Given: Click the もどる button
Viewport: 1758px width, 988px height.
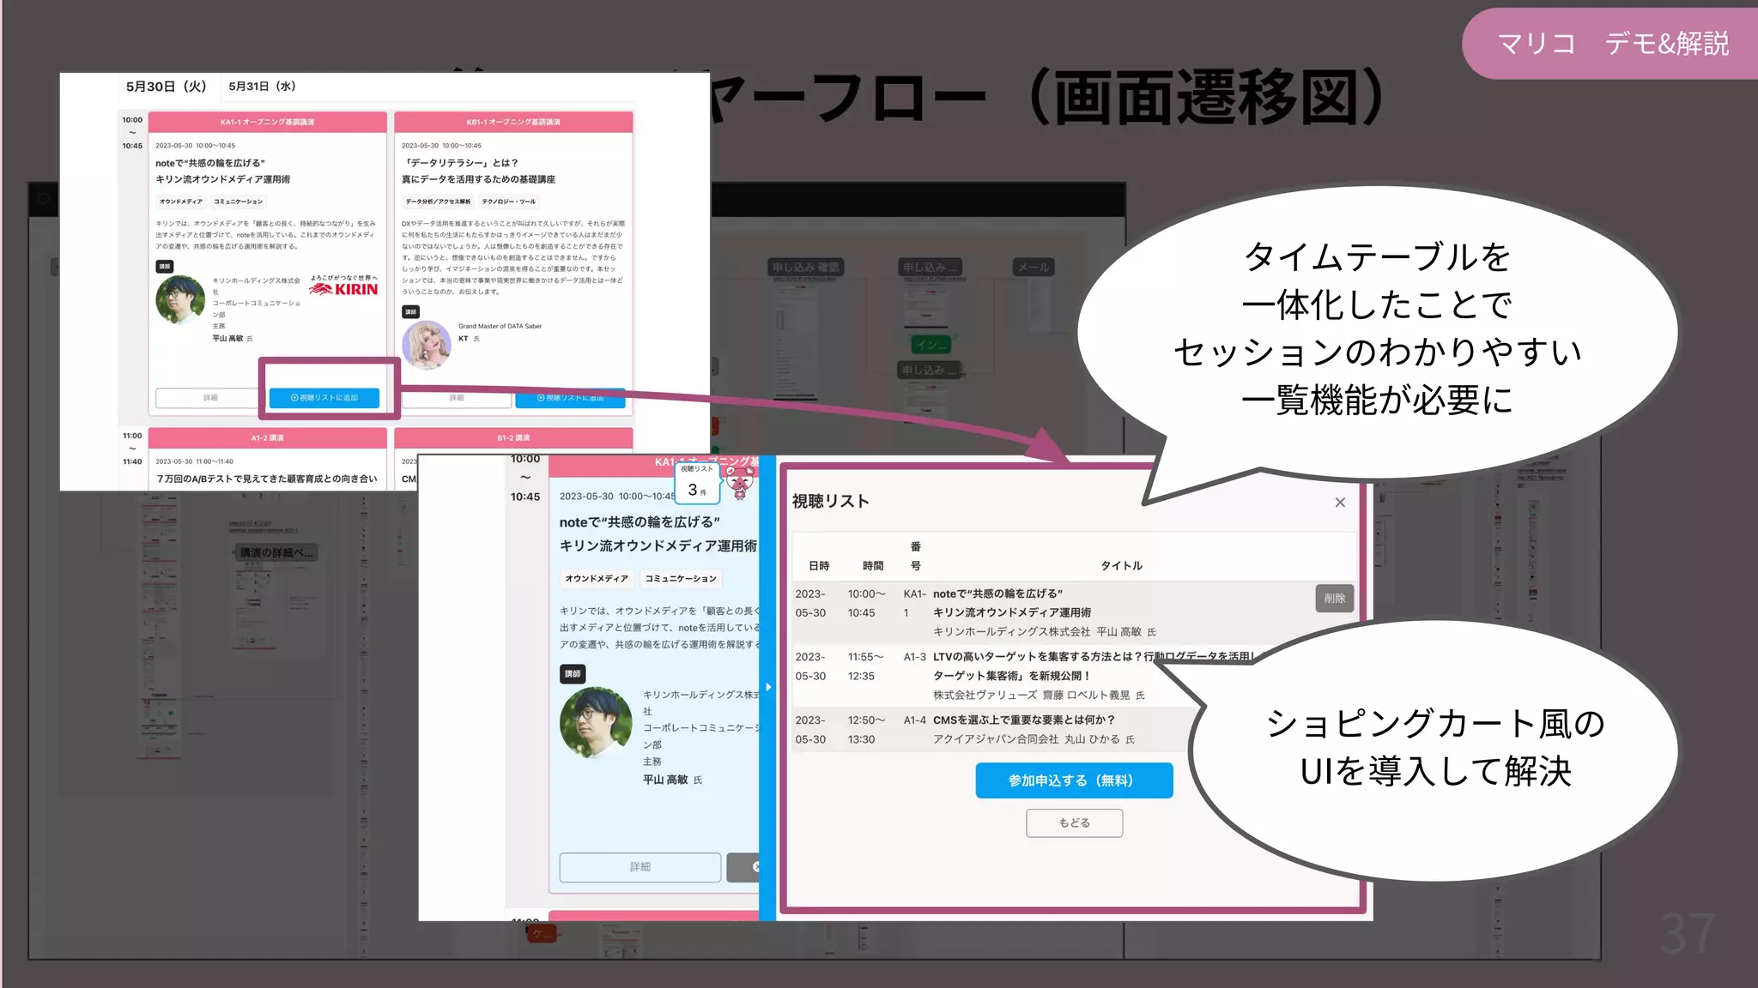Looking at the screenshot, I should point(1074,823).
